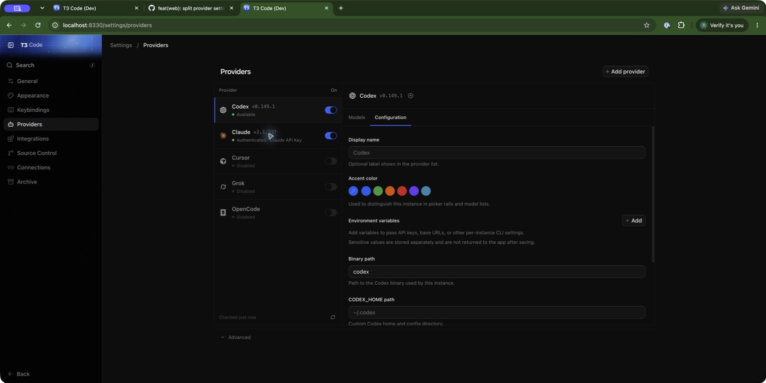Choose the orange accent color

390,191
